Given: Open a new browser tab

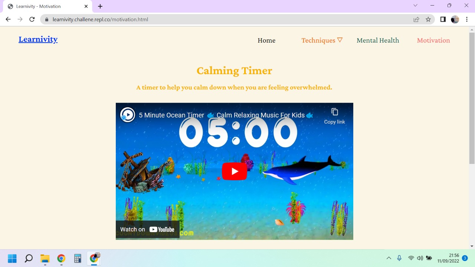Looking at the screenshot, I should [x=100, y=6].
